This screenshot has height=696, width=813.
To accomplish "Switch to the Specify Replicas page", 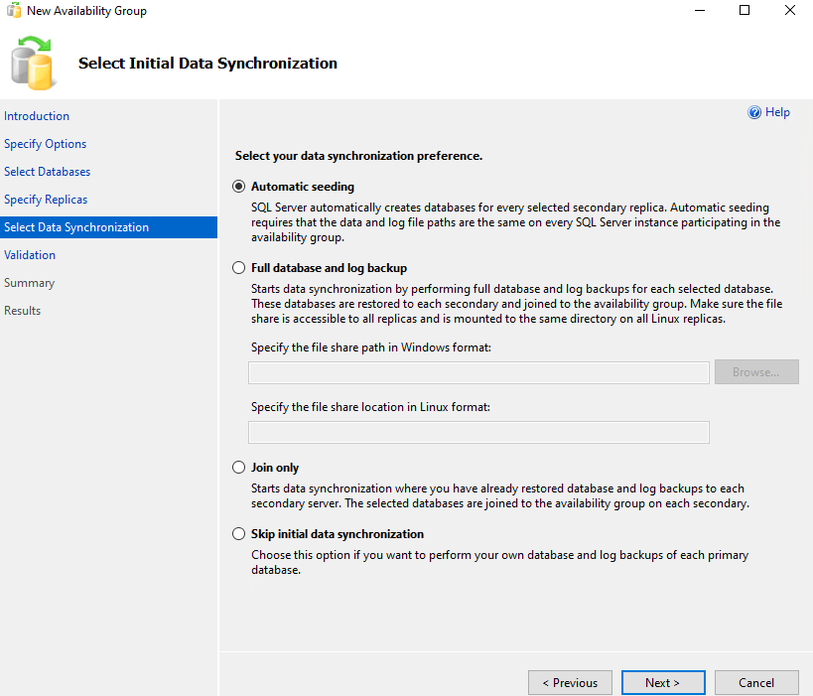I will coord(46,200).
